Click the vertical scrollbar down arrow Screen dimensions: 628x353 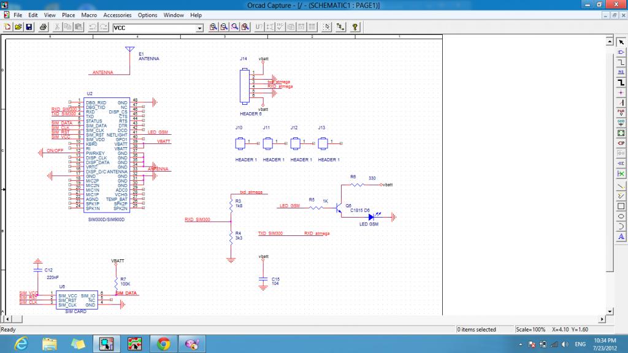point(610,311)
